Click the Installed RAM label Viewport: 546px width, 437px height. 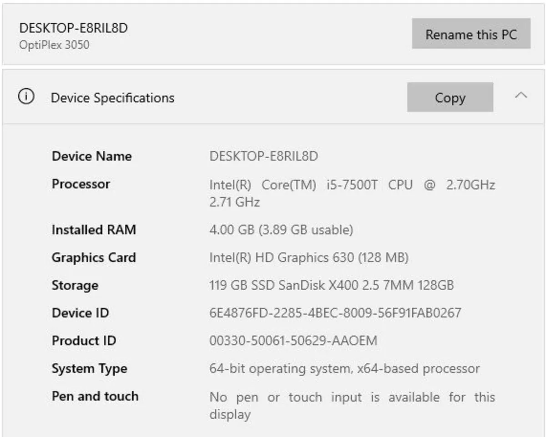point(94,230)
